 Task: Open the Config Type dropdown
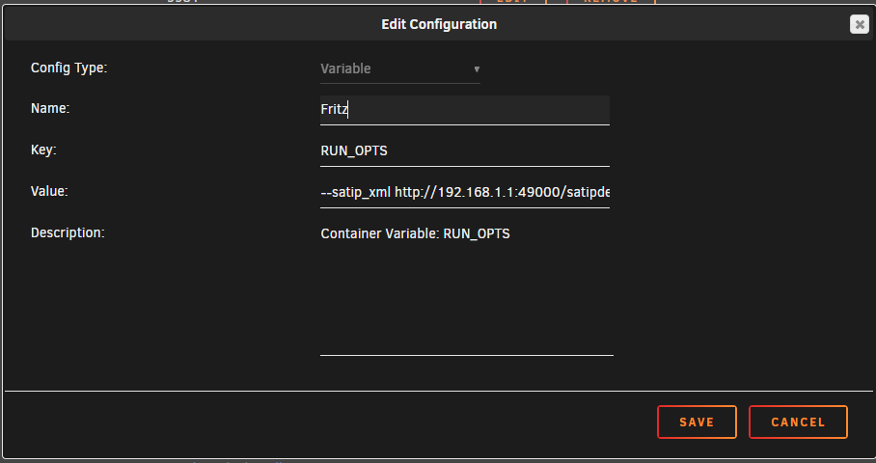400,69
